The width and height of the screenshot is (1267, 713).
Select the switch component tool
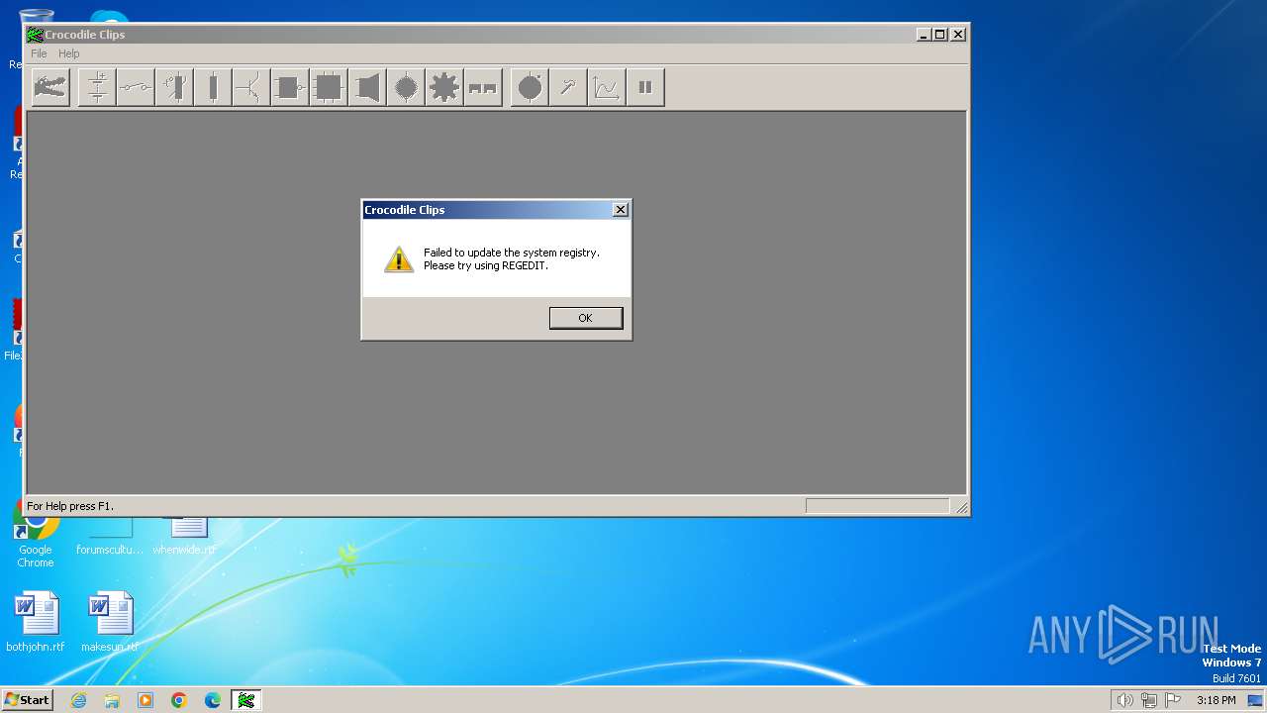click(136, 87)
